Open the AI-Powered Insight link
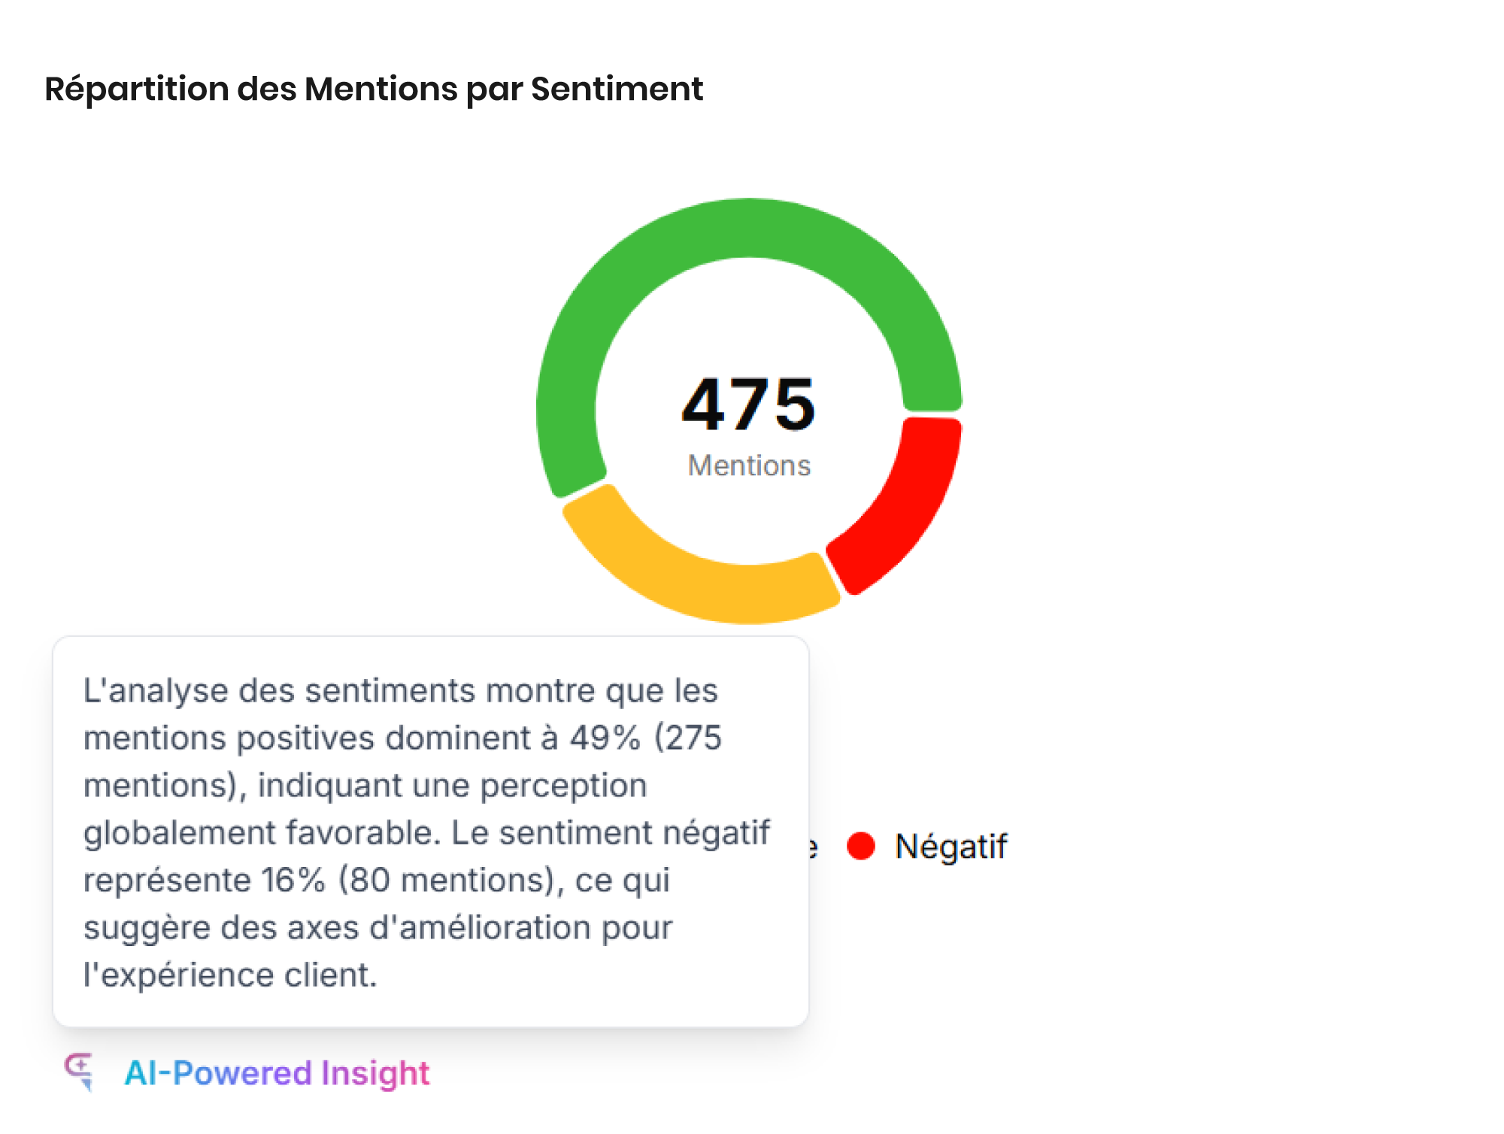This screenshot has width=1504, height=1134. (277, 1073)
